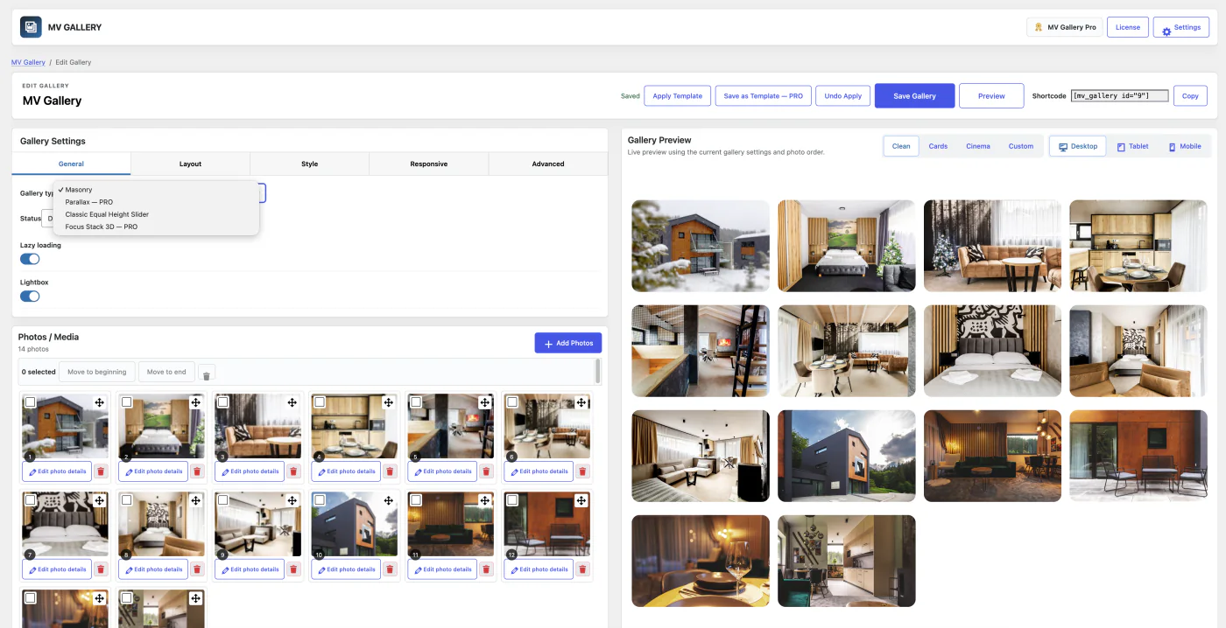Delete photo number 6
The image size is (1226, 628).
click(x=582, y=471)
